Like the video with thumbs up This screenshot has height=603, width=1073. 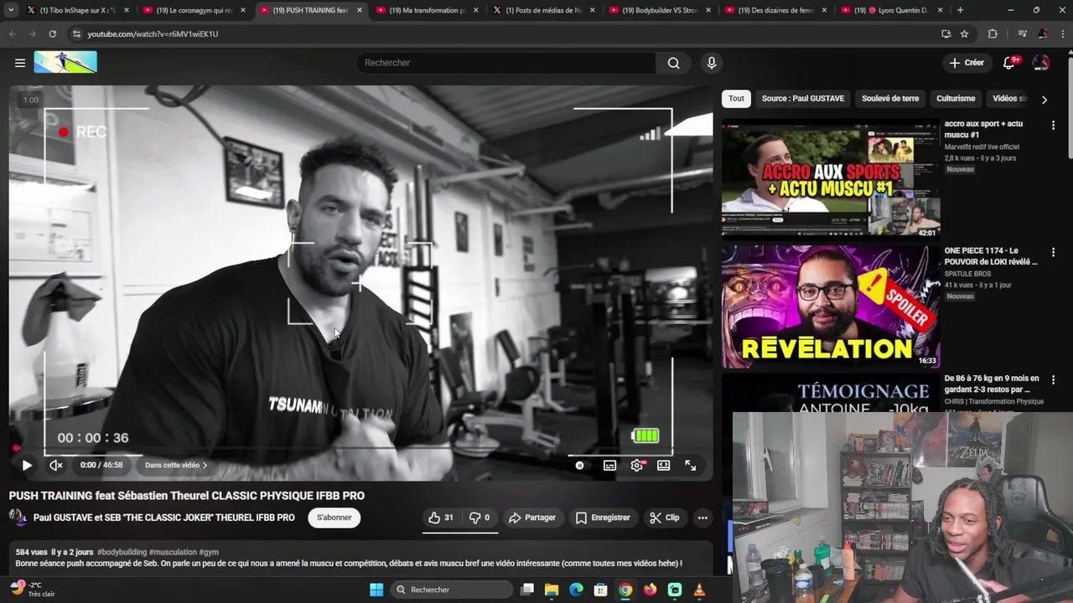pyautogui.click(x=441, y=518)
